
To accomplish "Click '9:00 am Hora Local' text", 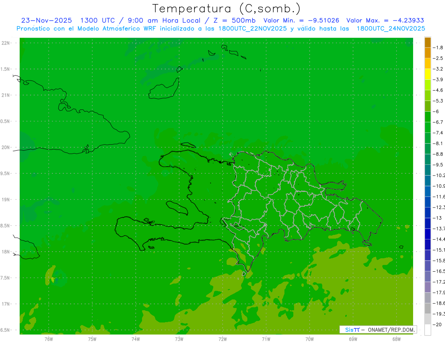I will click(x=164, y=20).
